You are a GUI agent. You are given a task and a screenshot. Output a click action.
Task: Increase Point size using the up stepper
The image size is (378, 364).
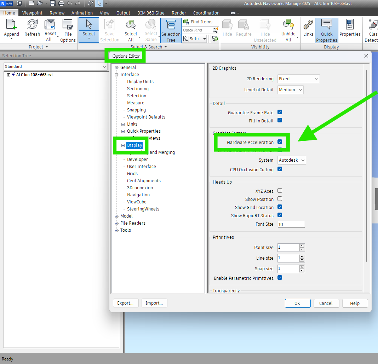[x=302, y=245]
